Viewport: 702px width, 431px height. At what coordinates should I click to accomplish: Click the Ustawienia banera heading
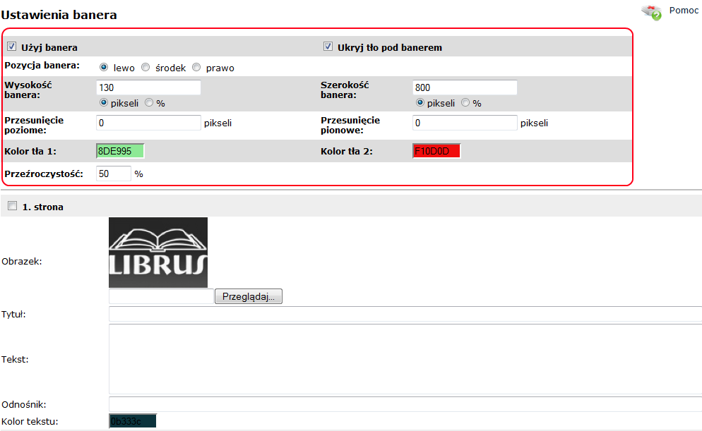(x=59, y=15)
